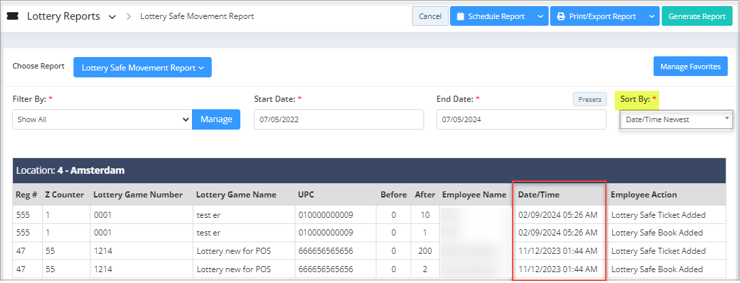This screenshot has width=740, height=283.
Task: Click the Start Date input field
Action: click(x=338, y=119)
